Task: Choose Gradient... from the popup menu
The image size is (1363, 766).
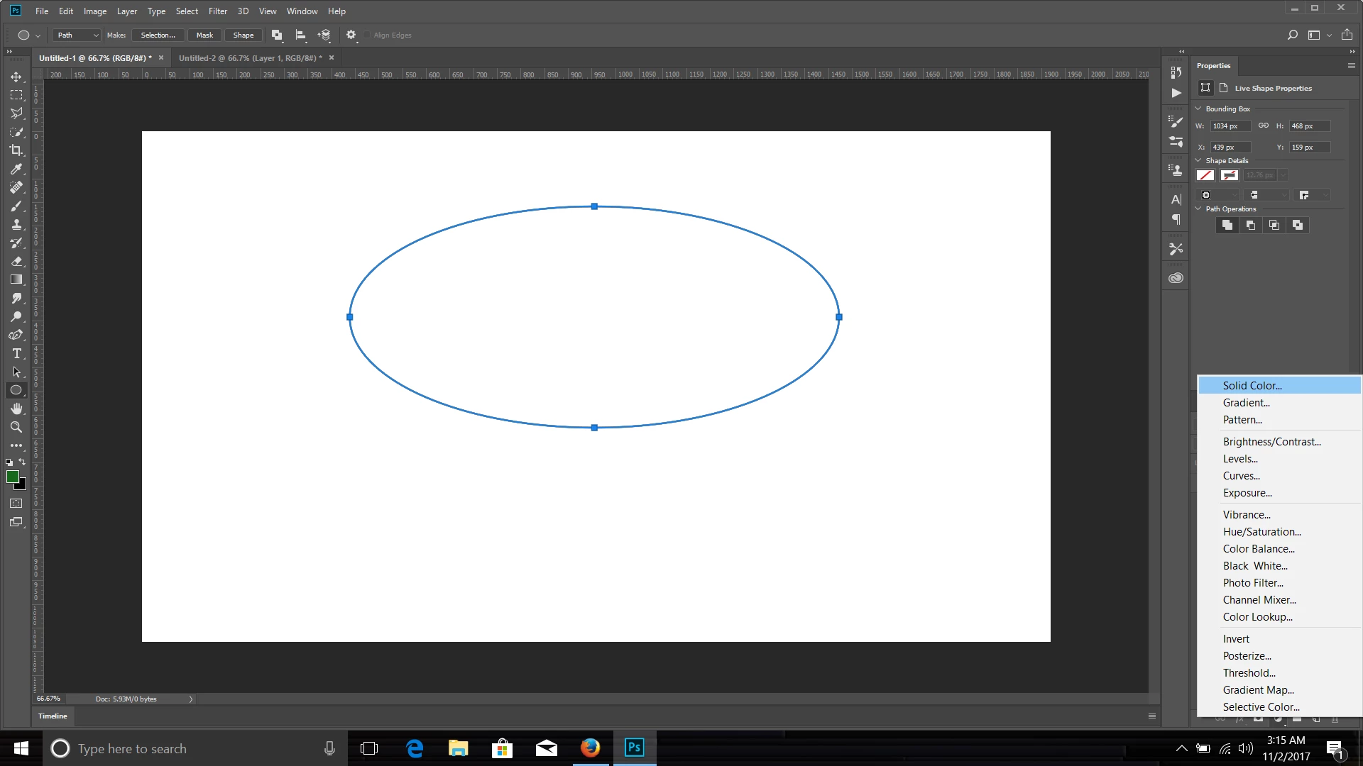Action: tap(1246, 403)
